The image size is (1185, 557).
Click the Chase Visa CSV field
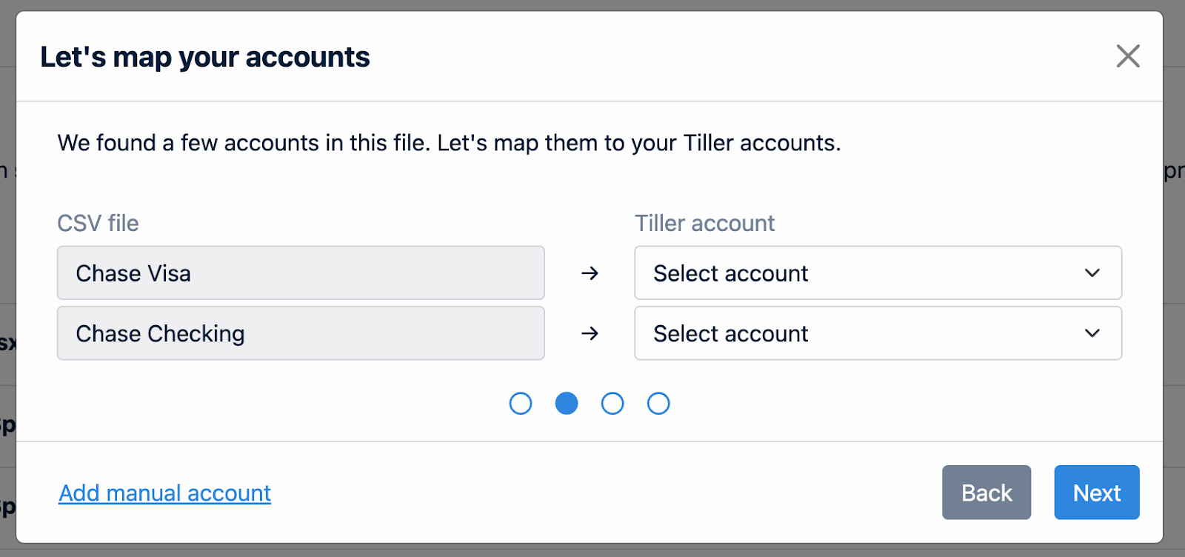point(301,273)
